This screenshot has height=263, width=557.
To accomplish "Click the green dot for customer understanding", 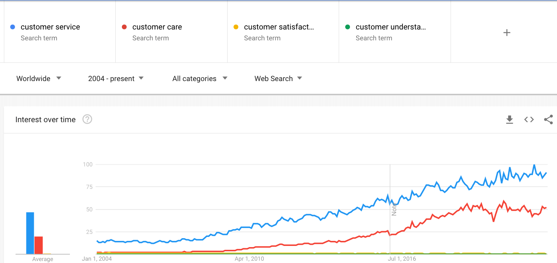I will tap(348, 27).
